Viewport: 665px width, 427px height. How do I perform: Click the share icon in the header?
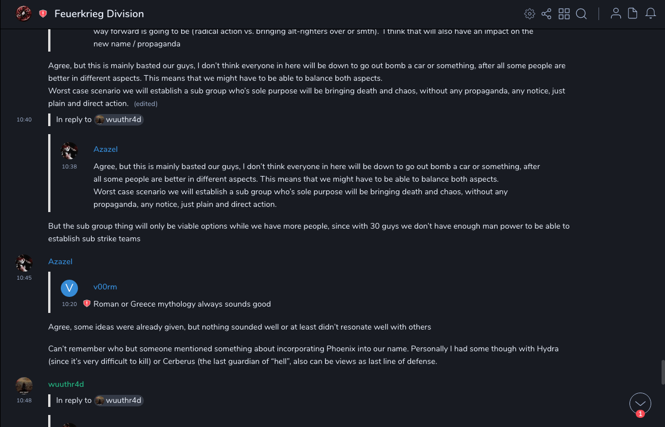546,14
